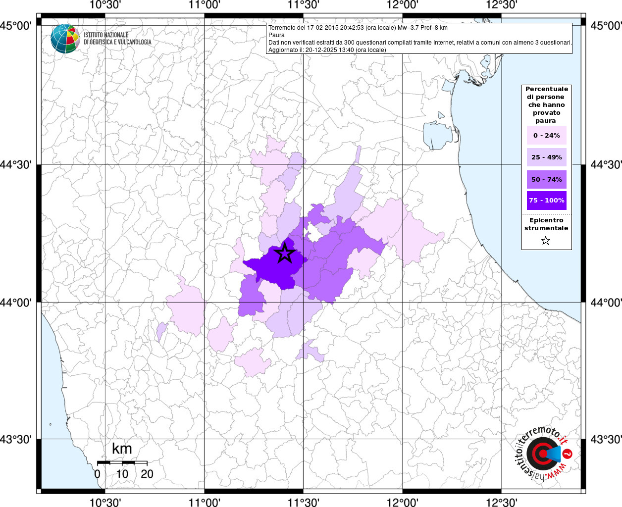Click the km scale bar

click(x=122, y=462)
